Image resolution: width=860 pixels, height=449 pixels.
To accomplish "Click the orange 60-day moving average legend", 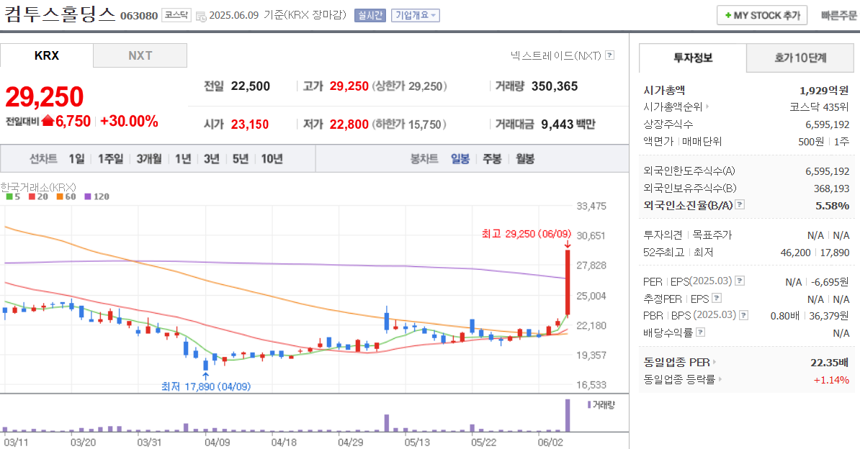I will coord(66,196).
